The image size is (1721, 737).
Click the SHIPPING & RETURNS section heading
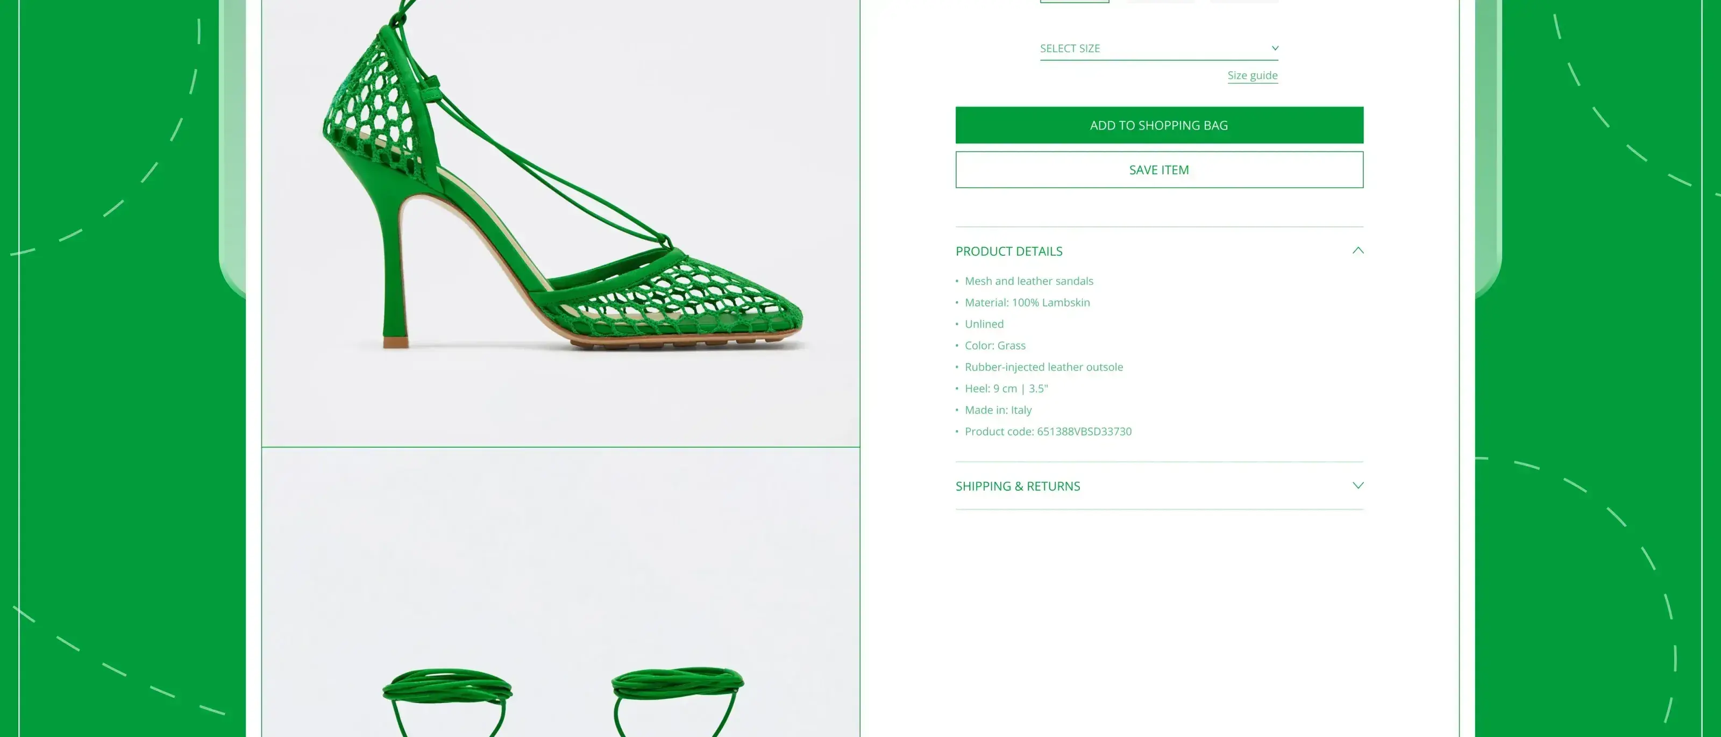tap(1017, 486)
